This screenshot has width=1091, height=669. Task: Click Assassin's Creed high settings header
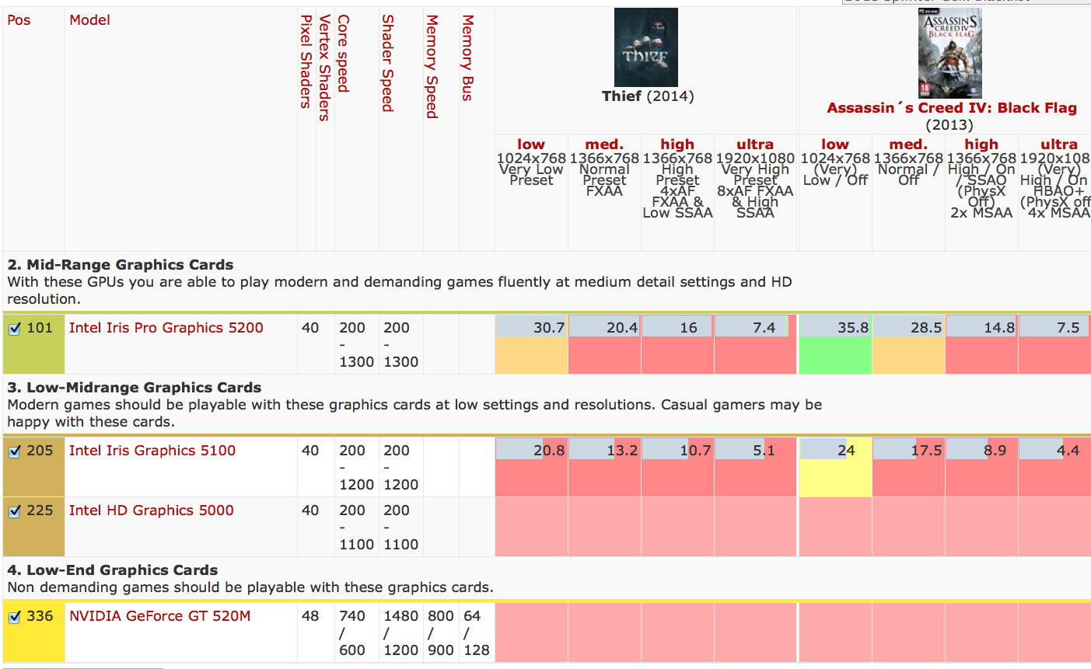point(981,145)
